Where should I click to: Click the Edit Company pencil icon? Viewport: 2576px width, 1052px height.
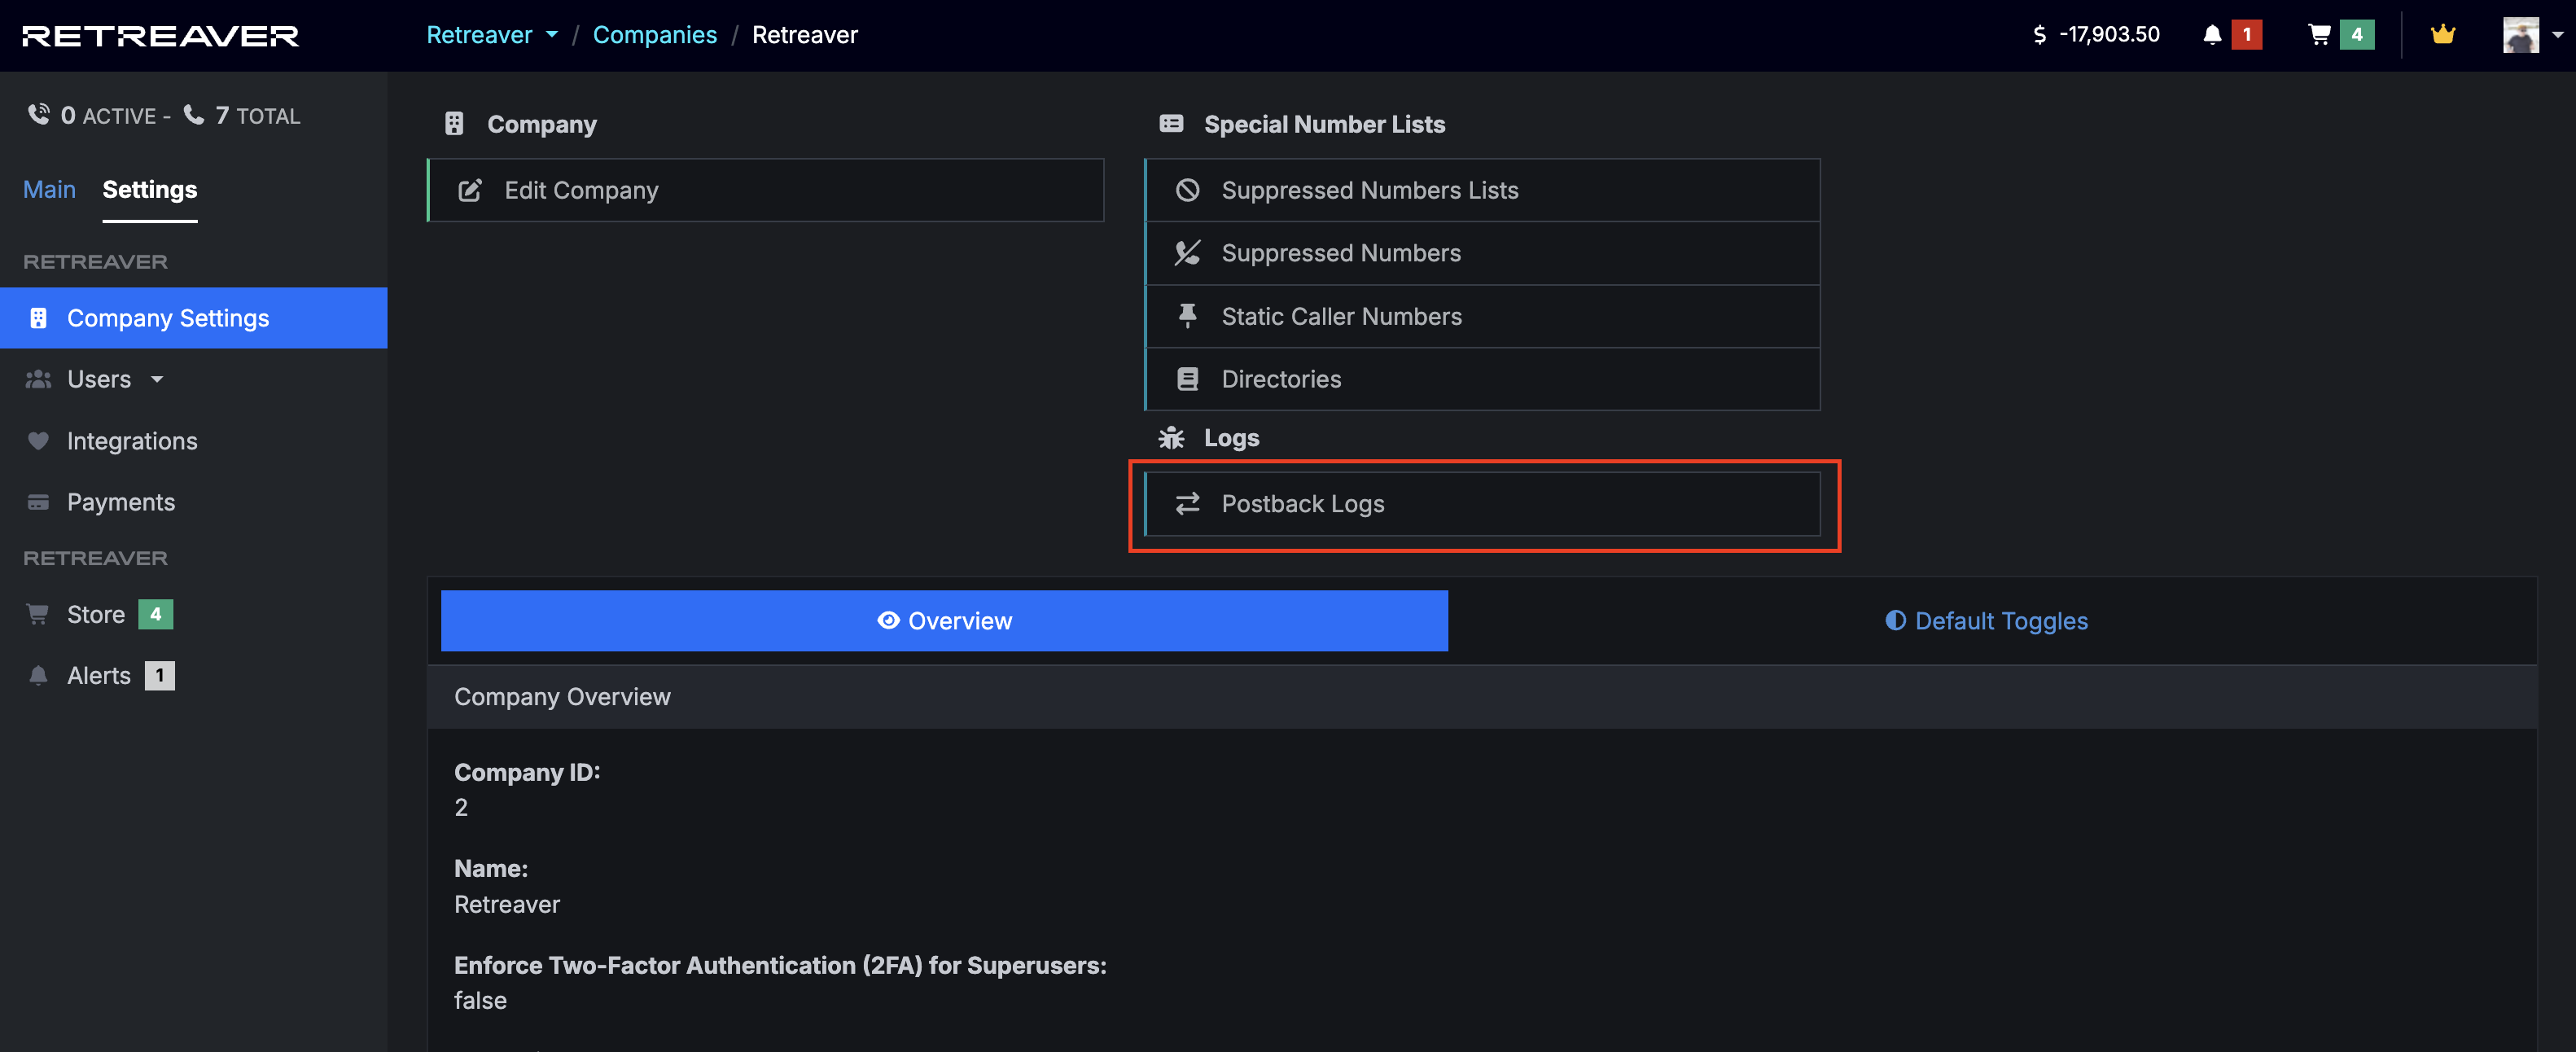pos(470,190)
